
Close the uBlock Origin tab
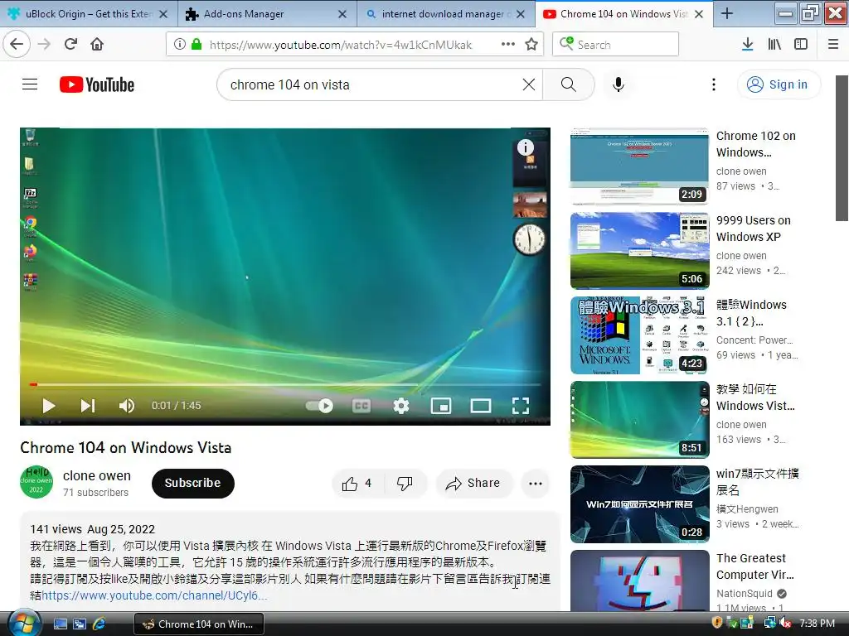coord(163,14)
